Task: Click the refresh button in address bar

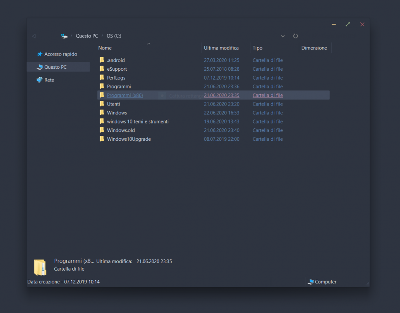Action: point(296,36)
